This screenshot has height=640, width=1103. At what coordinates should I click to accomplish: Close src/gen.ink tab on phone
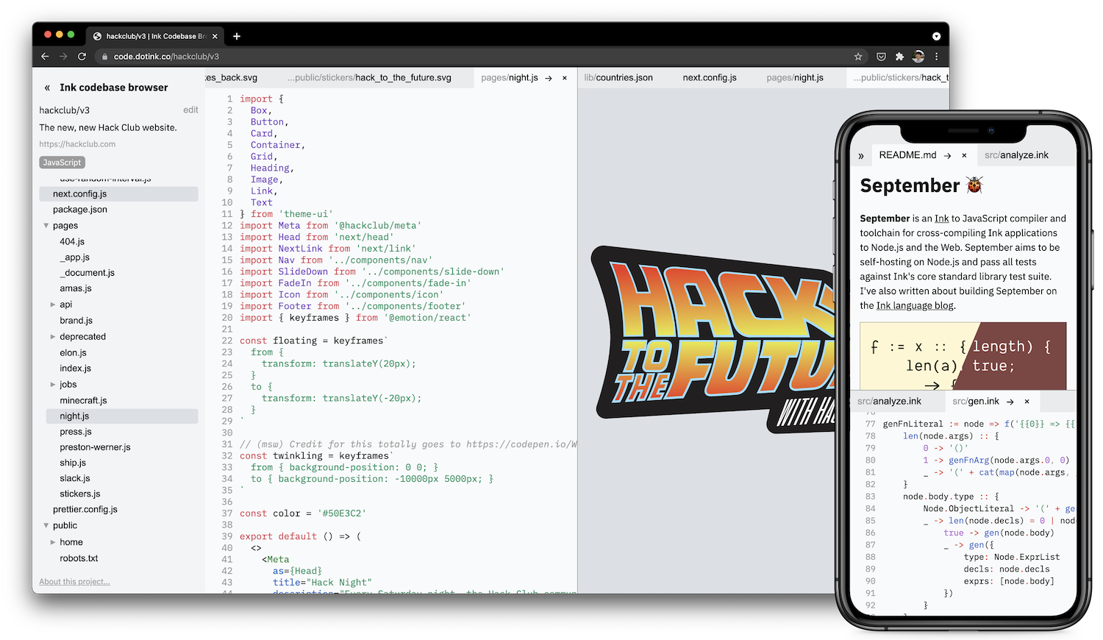(1027, 402)
